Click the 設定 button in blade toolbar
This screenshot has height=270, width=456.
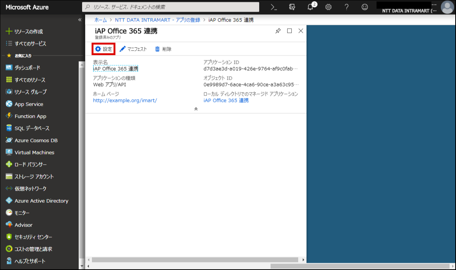click(103, 49)
